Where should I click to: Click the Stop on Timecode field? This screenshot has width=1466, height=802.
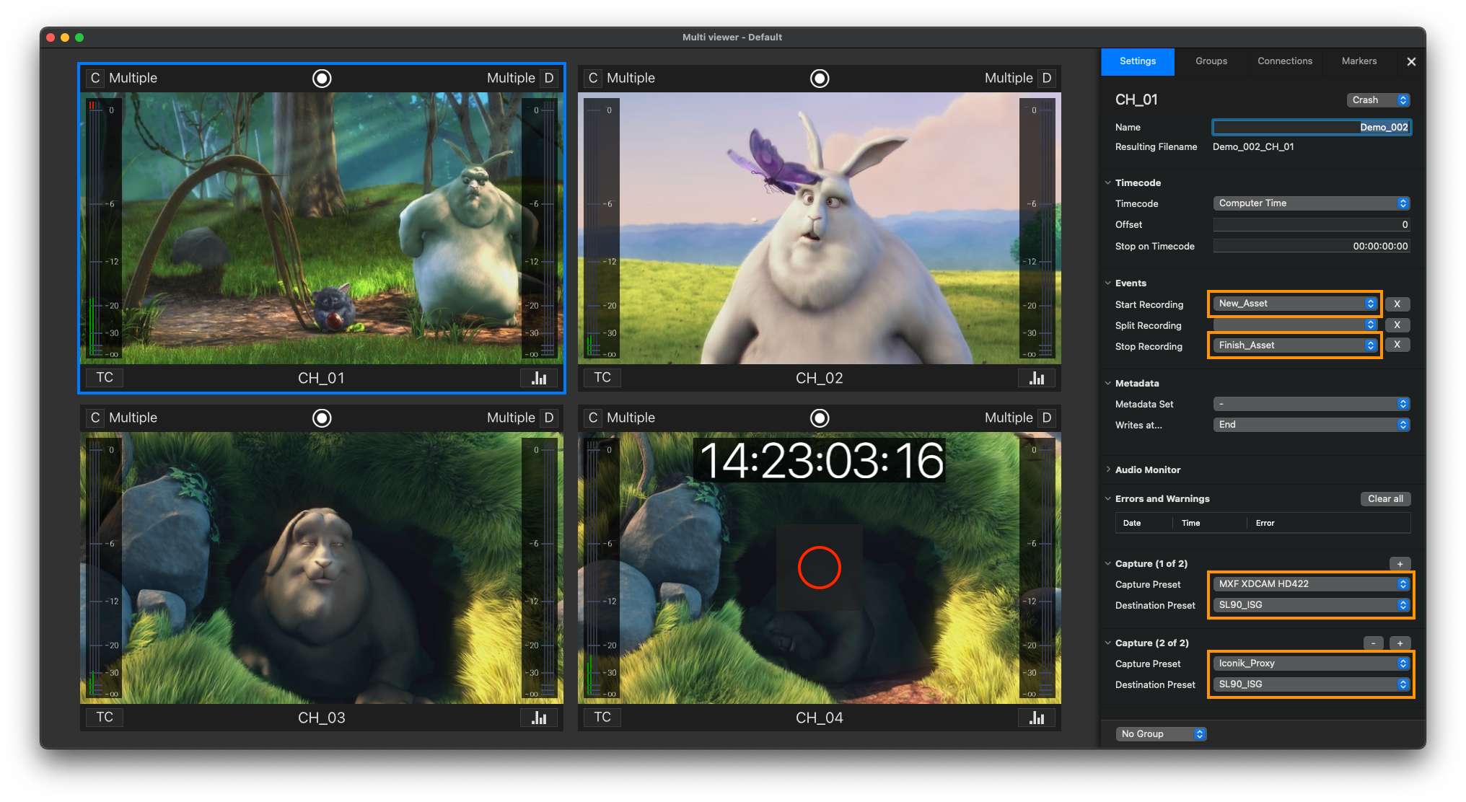[1312, 246]
